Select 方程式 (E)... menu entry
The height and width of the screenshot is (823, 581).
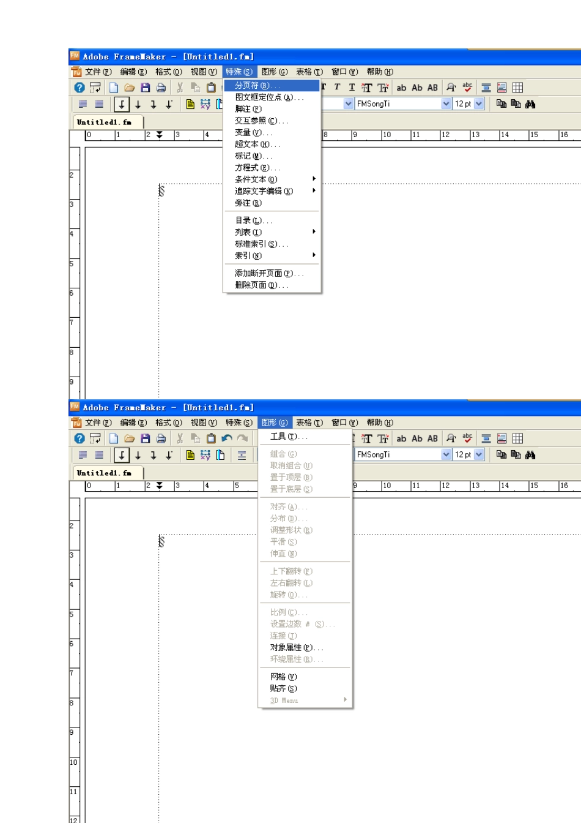pyautogui.click(x=272, y=167)
